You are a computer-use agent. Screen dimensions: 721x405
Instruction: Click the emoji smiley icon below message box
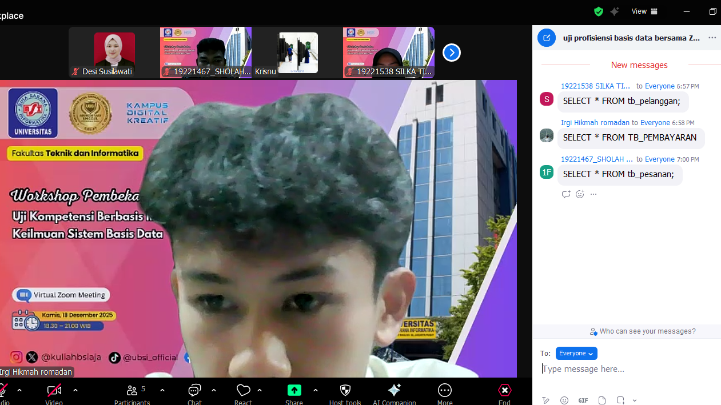pos(564,400)
